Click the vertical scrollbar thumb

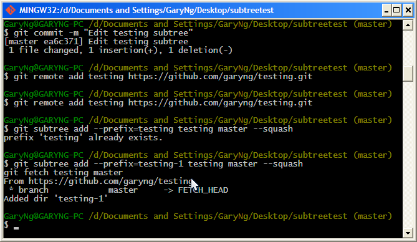click(408, 74)
